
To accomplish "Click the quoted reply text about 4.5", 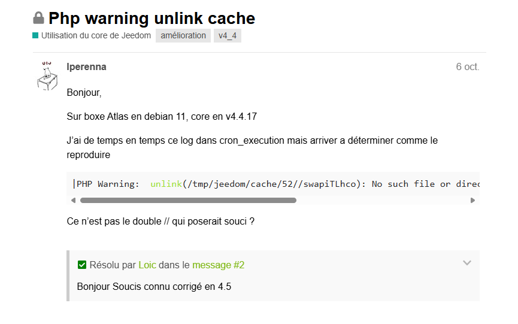I will (x=154, y=286).
